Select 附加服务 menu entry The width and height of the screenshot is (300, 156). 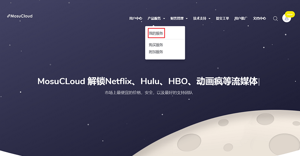point(156,52)
